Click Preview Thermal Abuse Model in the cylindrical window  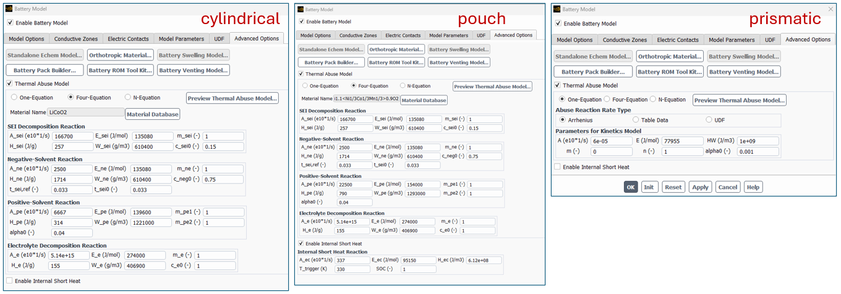[x=233, y=98]
